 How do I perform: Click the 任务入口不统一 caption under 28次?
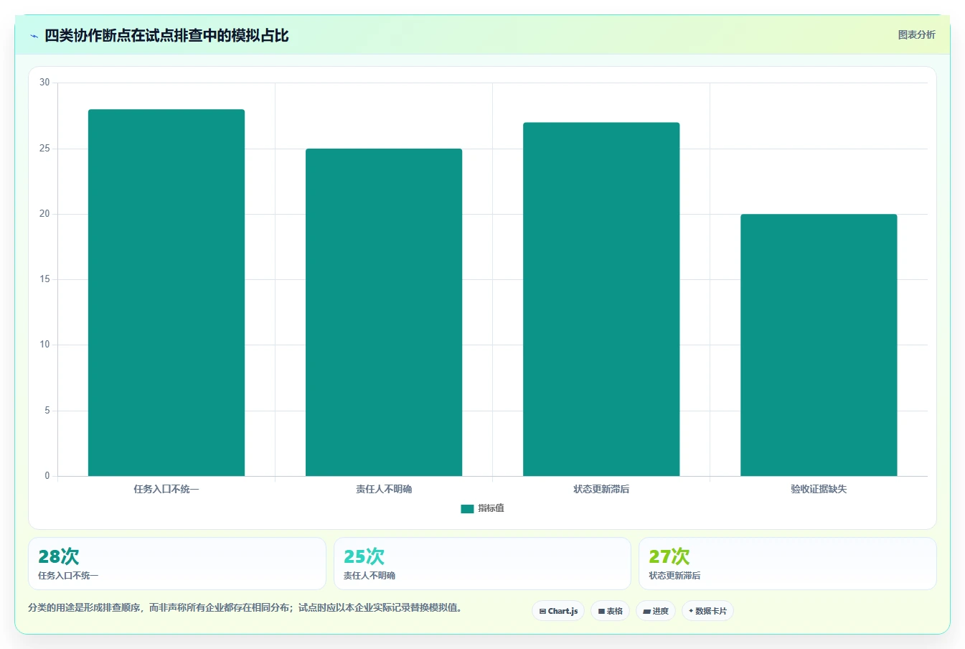tap(68, 576)
